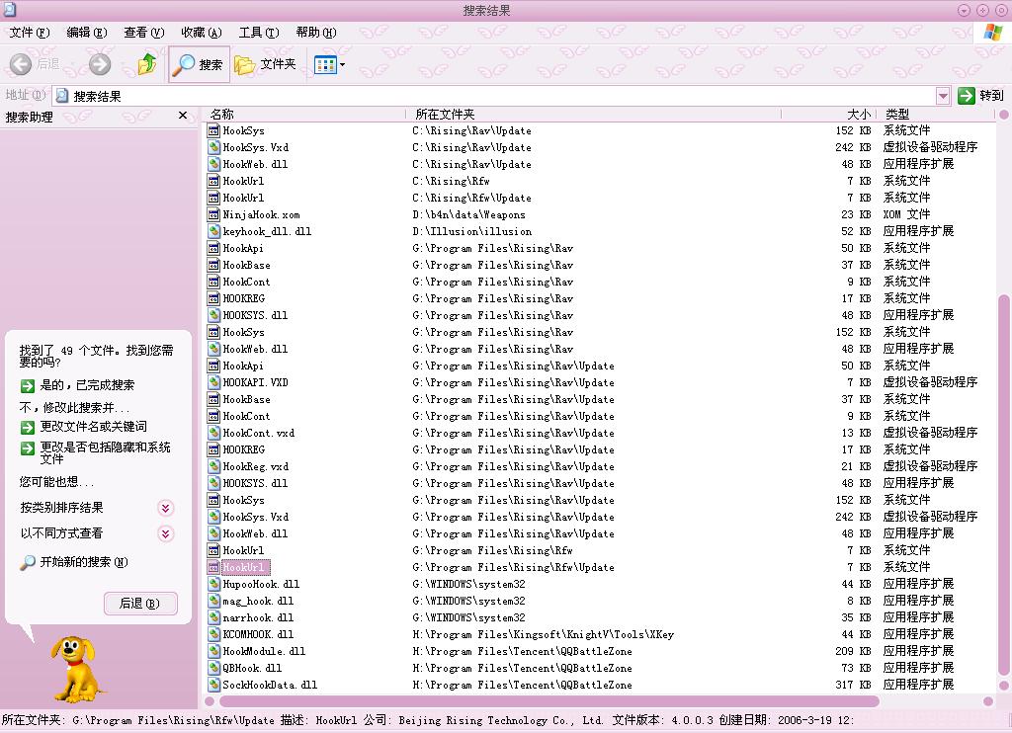Viewport: 1012px width, 733px height.
Task: Open the 工具 (Tools) menu
Action: 258,33
